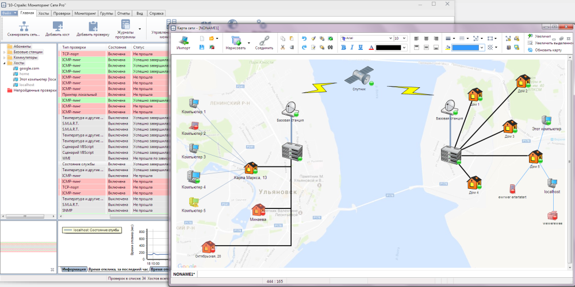Expand the Базовые станции tree folder
The width and height of the screenshot is (575, 287).
pos(5,52)
